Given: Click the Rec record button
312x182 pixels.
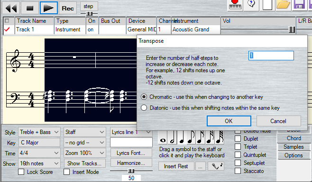Looking at the screenshot, I should 68,8.
